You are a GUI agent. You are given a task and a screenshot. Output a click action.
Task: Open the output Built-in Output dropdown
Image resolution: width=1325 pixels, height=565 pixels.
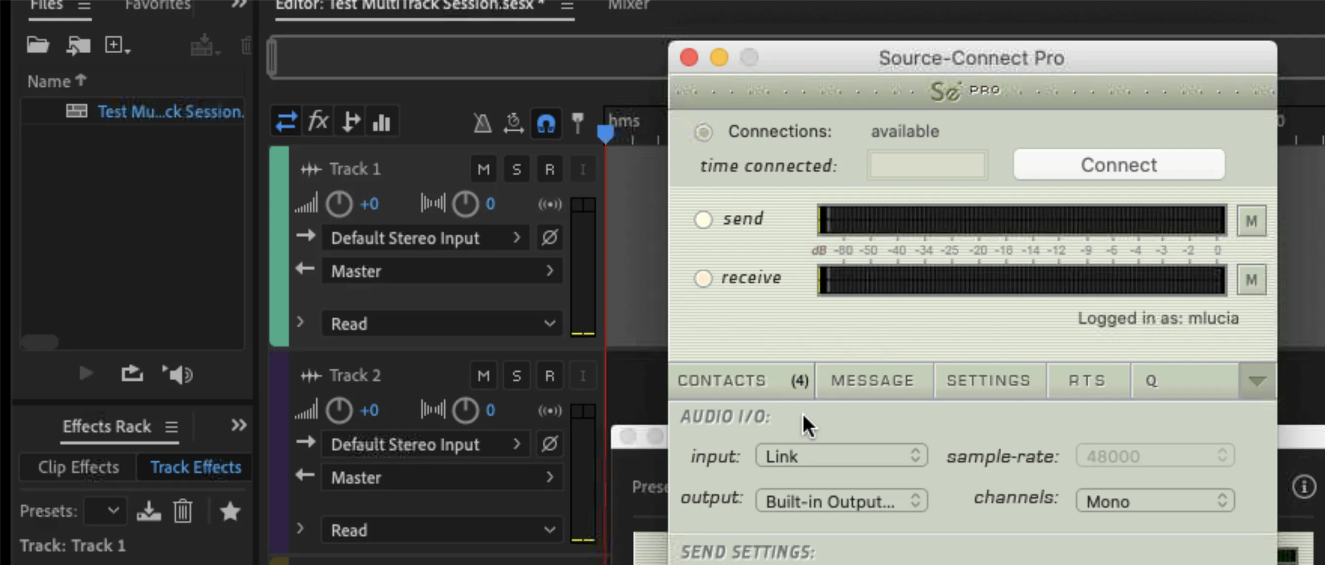coord(841,501)
